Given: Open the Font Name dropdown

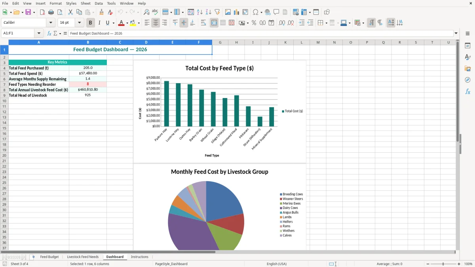Looking at the screenshot, I should pos(51,23).
